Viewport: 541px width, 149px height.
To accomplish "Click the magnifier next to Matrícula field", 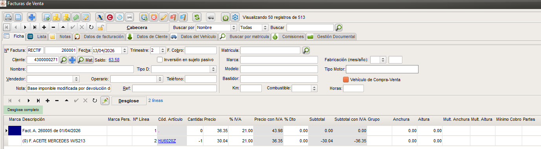I will pyautogui.click(x=306, y=50).
